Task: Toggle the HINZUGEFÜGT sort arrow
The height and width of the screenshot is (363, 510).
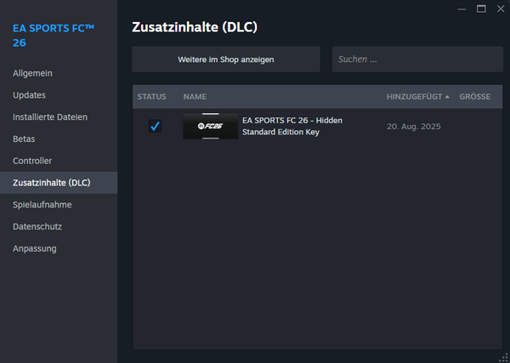Action: (447, 97)
